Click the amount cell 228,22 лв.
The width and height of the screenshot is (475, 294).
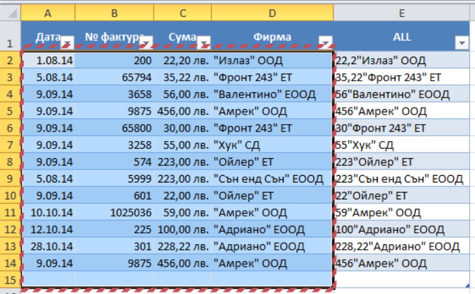[x=183, y=246]
